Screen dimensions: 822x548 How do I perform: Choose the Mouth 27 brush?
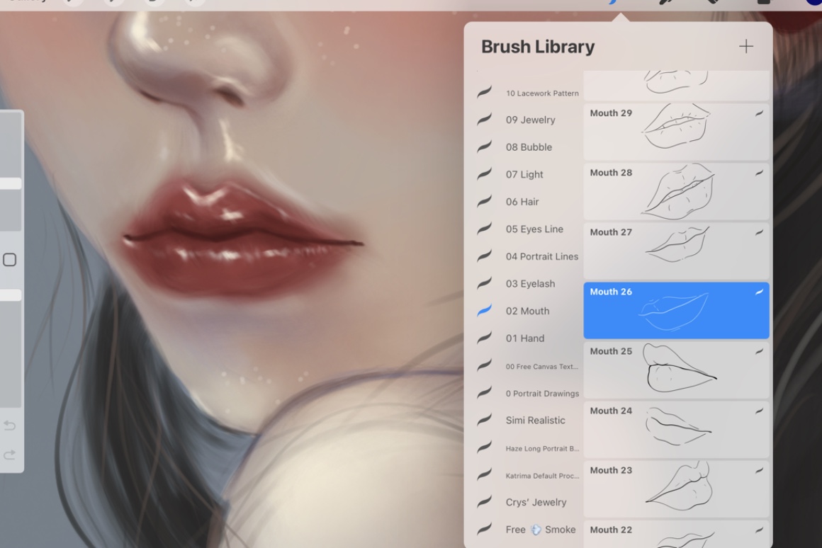click(x=676, y=251)
